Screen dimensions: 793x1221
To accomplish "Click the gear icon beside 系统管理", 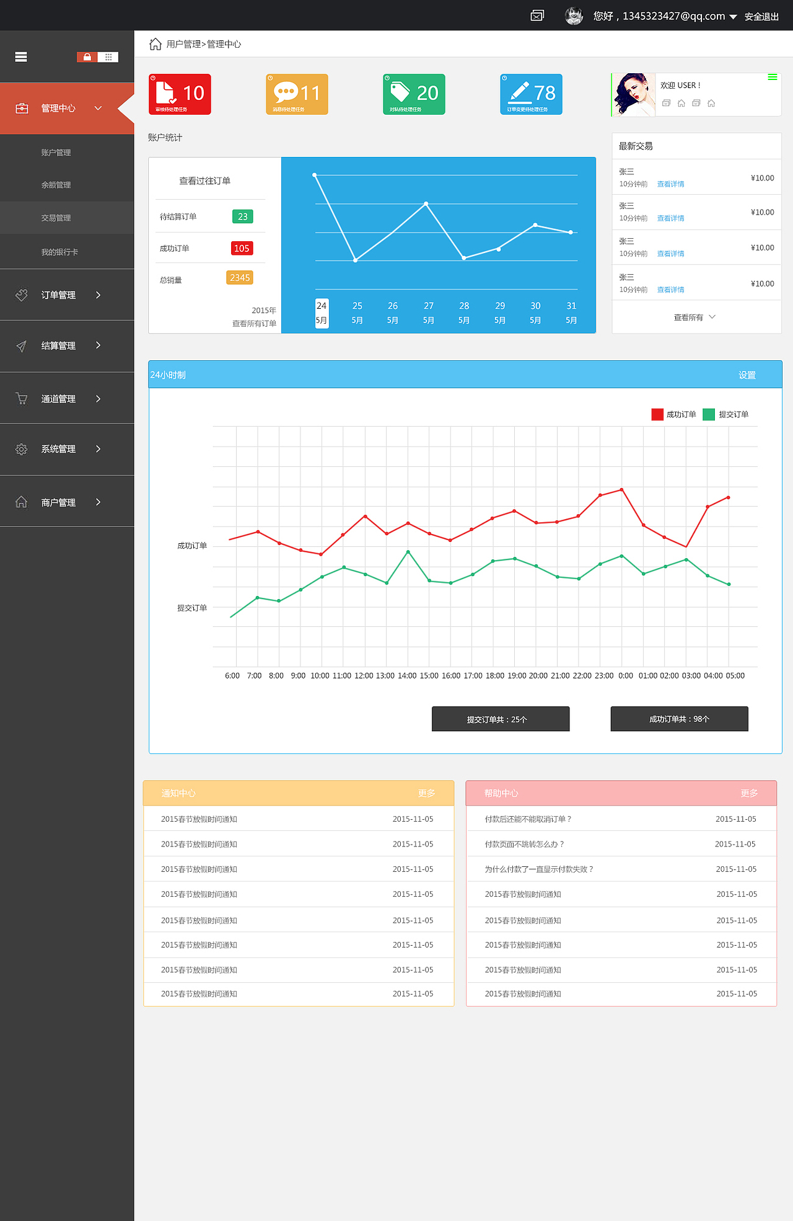I will pos(22,449).
